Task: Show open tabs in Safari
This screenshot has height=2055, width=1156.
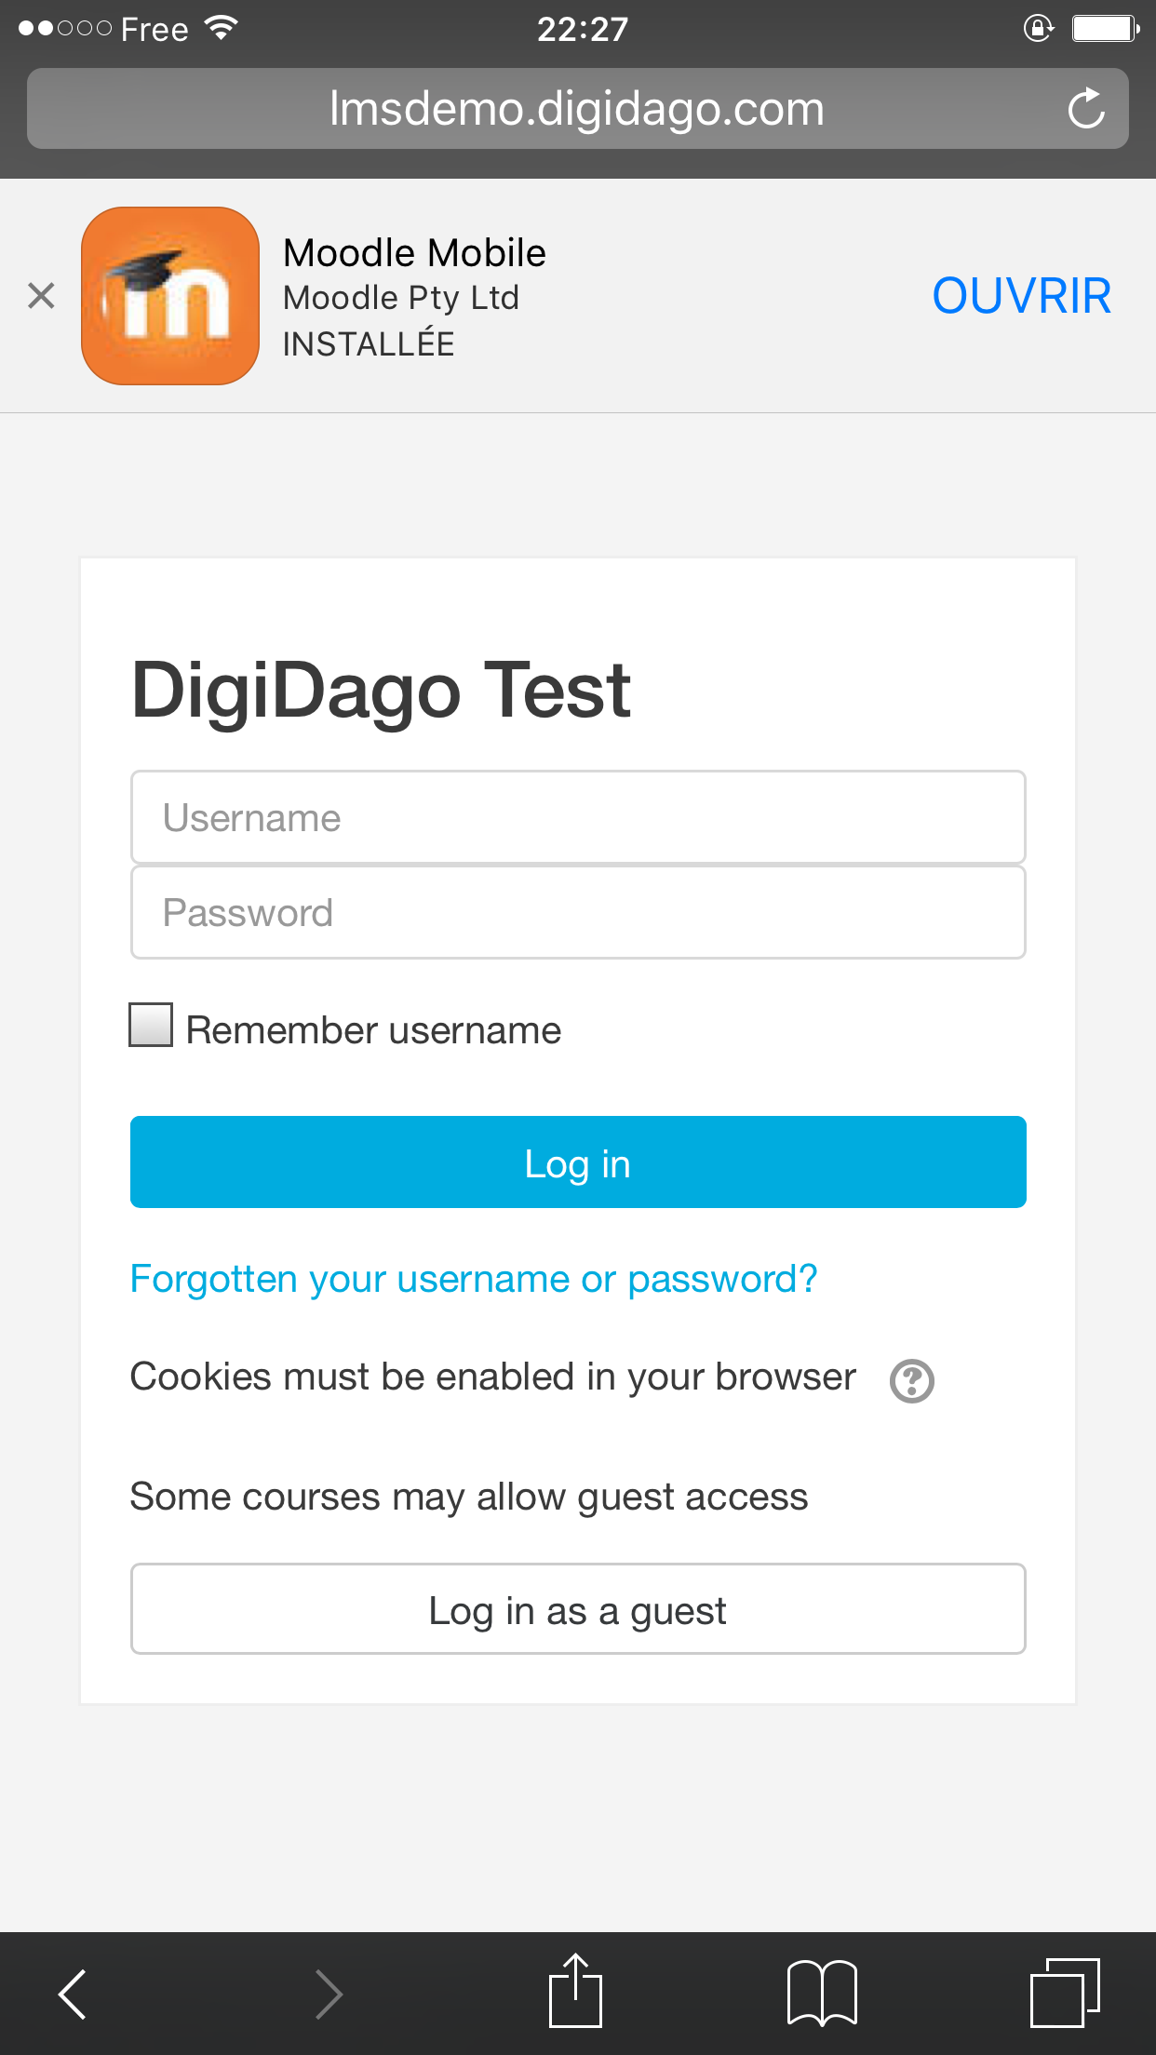Action: 1065,1993
